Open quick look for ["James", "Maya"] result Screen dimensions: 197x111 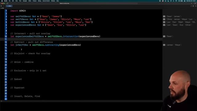click(x=164, y=45)
